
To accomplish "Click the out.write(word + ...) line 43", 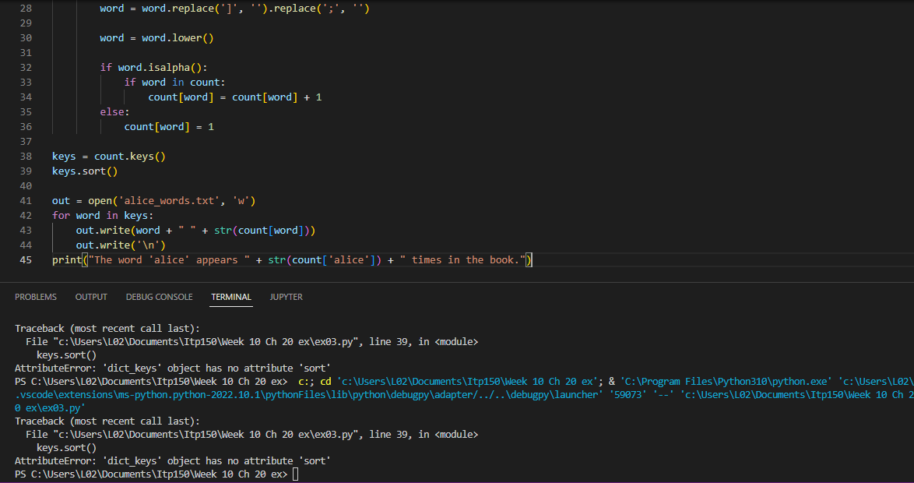I will [196, 231].
